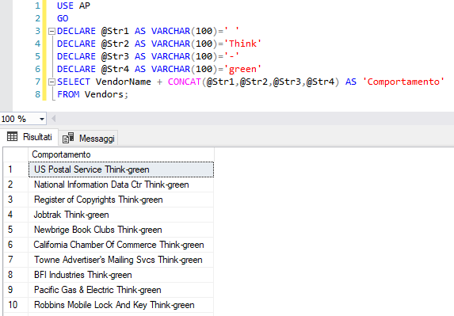
Task: Collapse the DECLARE block at line 3
Action: click(52, 31)
